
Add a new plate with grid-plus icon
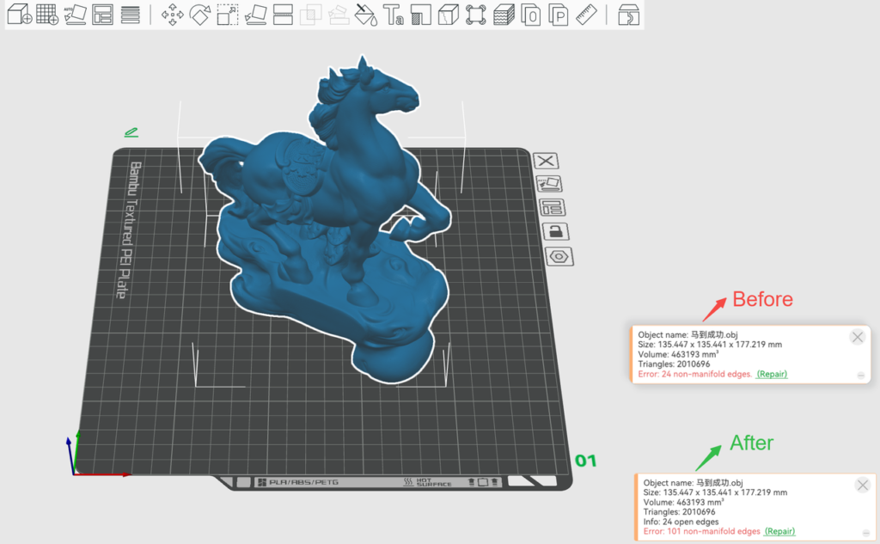47,15
